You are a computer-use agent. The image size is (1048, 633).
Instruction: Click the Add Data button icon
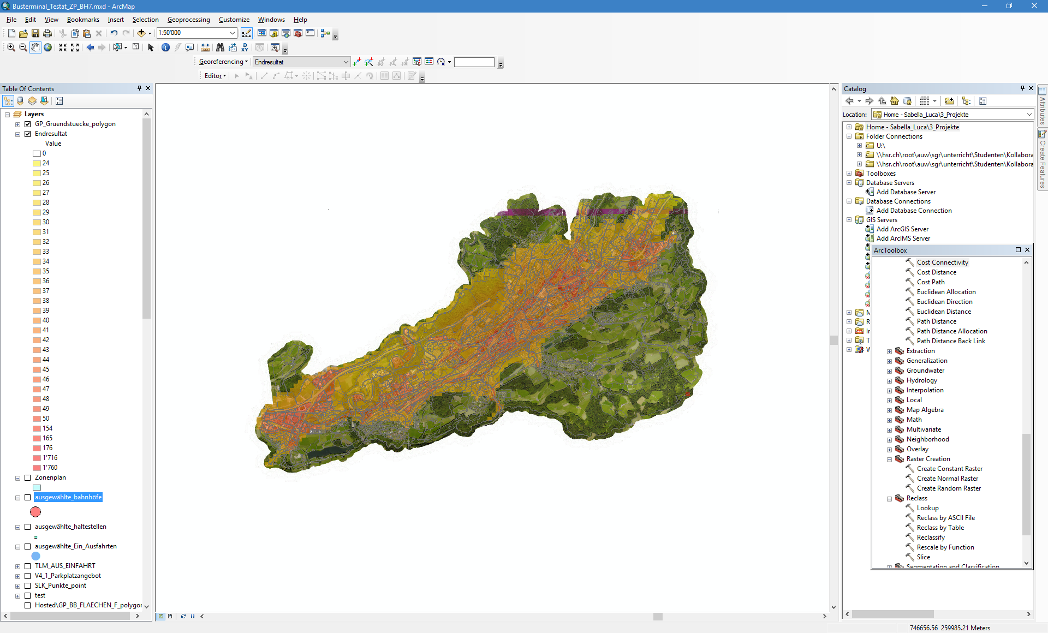[x=141, y=33]
